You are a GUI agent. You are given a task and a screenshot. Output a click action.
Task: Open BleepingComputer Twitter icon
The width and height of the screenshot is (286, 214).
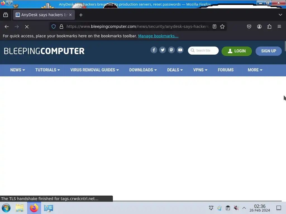[163, 50]
